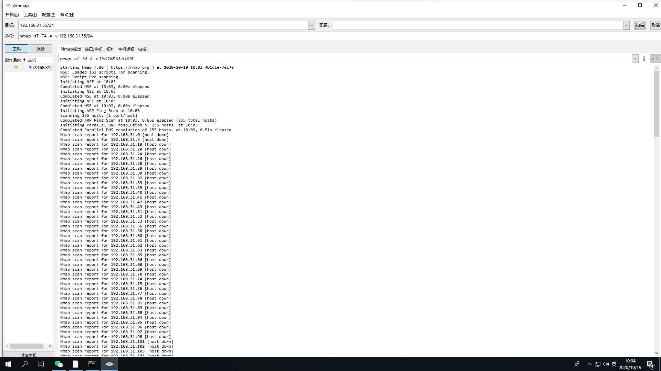Open the https://nmap.org link in the output
Image resolution: width=661 pixels, height=371 pixels.
[130, 67]
